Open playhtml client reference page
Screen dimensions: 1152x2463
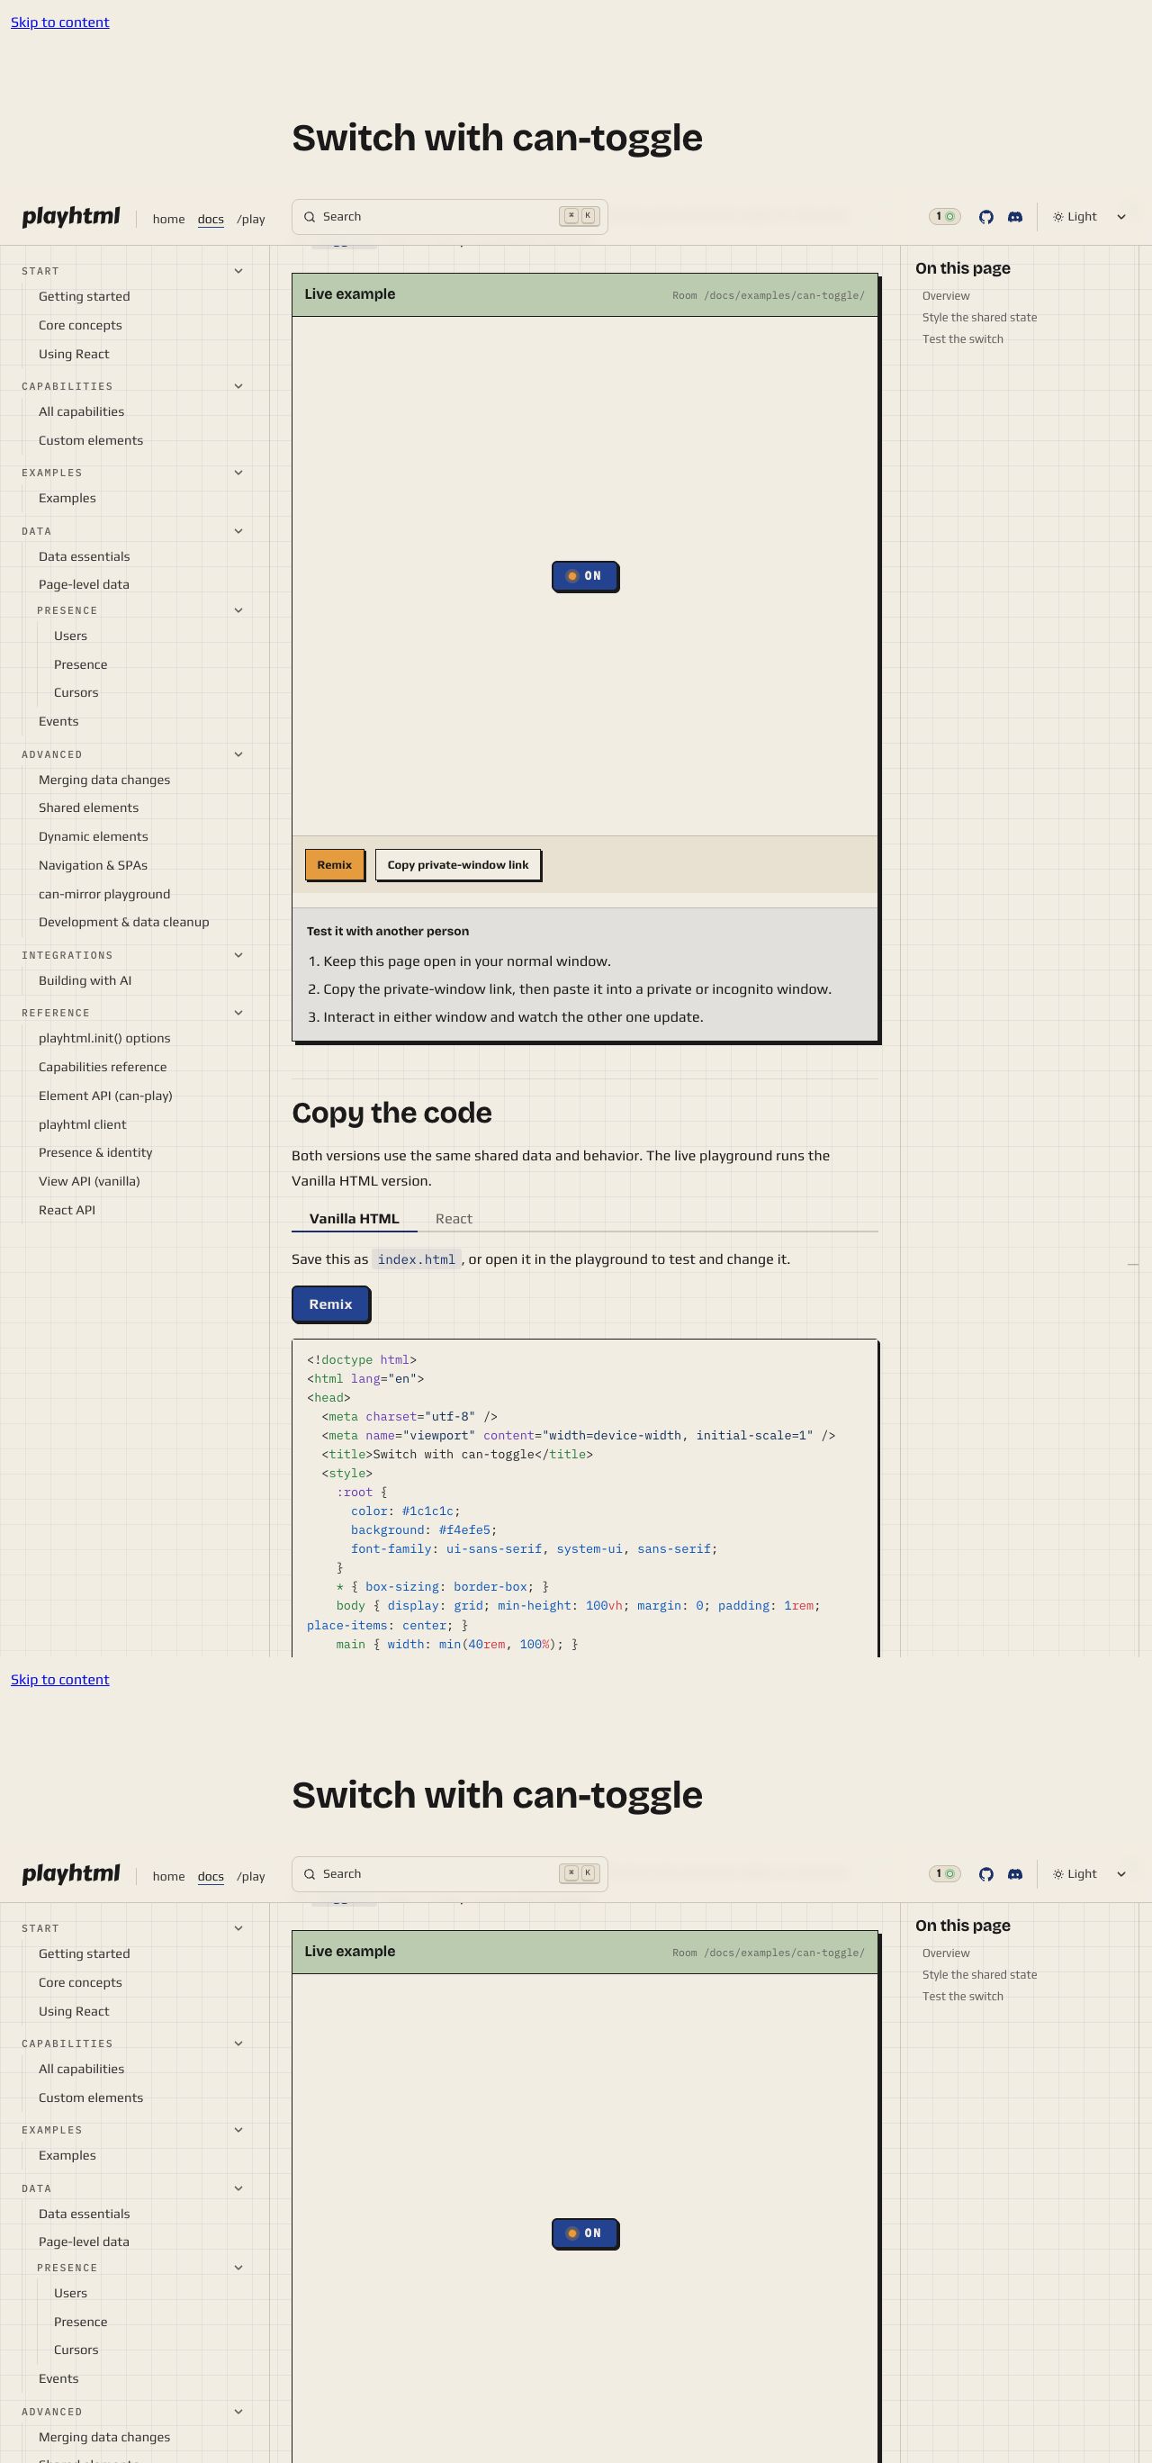[82, 1124]
